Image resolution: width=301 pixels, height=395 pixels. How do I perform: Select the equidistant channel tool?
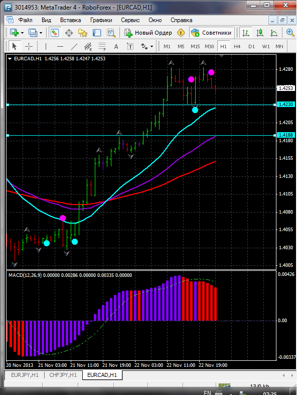point(88,46)
